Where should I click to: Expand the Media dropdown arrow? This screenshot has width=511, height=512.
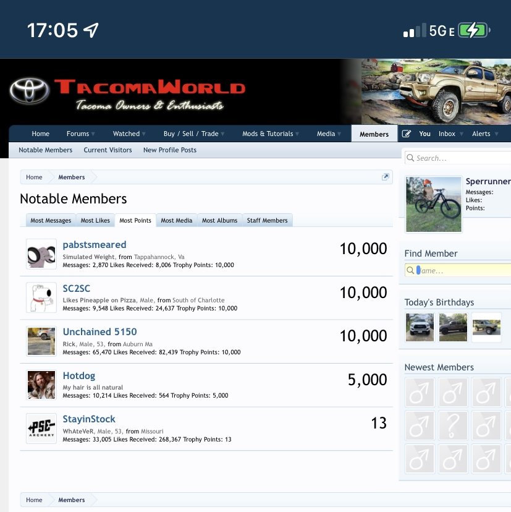(x=339, y=134)
